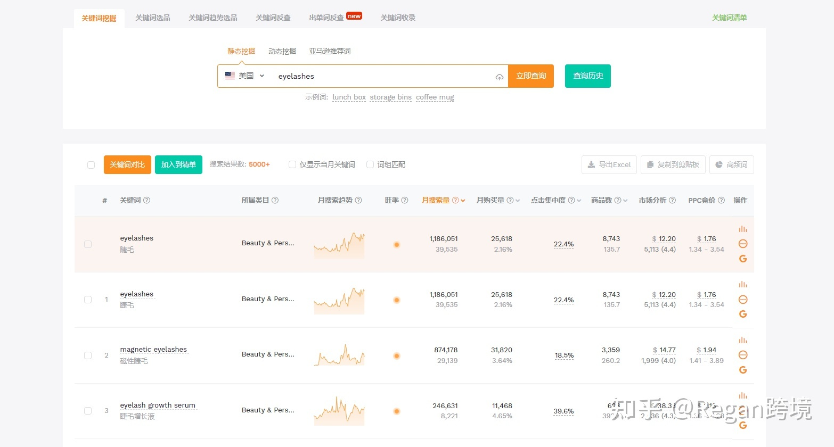This screenshot has height=447, width=834.
Task: Check the 词组匹配 checkbox
Action: [x=370, y=164]
